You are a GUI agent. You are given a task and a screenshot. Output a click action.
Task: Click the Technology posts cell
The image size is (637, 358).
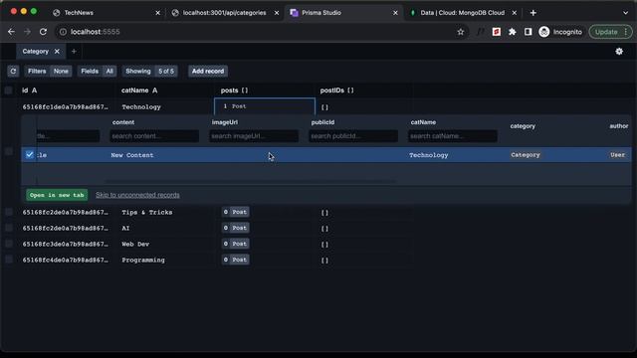(265, 106)
